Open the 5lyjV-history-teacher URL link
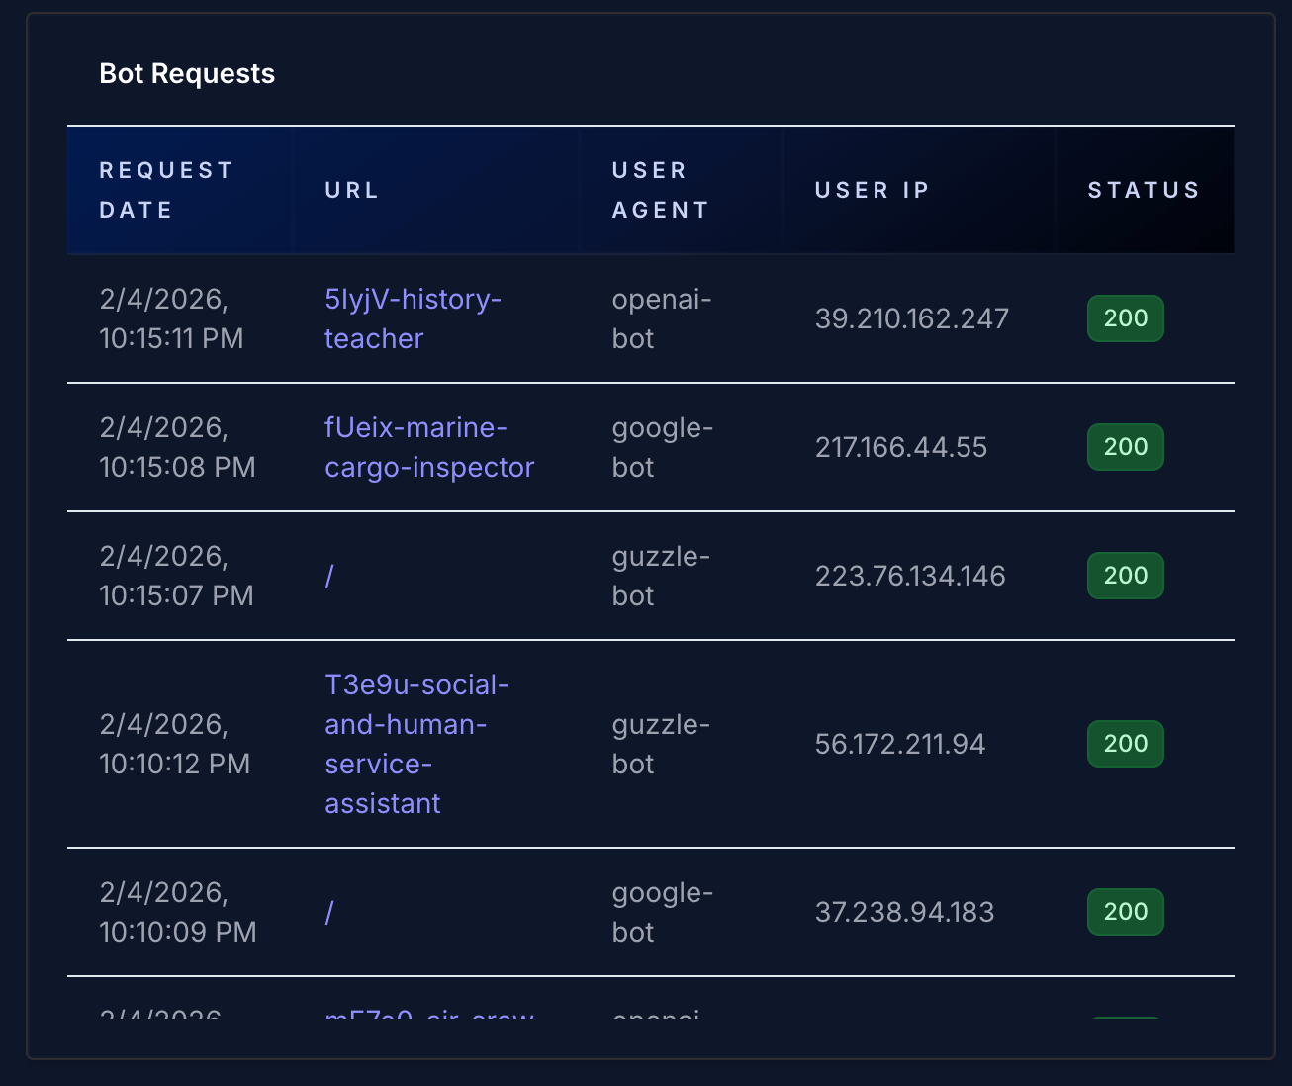The width and height of the screenshot is (1292, 1086). (x=413, y=318)
